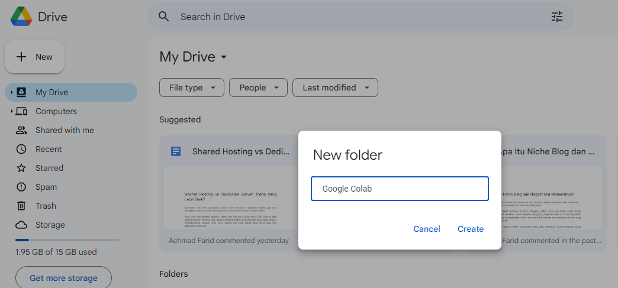Expand My Drive tree arrow
This screenshot has height=288, width=618.
(x=12, y=92)
